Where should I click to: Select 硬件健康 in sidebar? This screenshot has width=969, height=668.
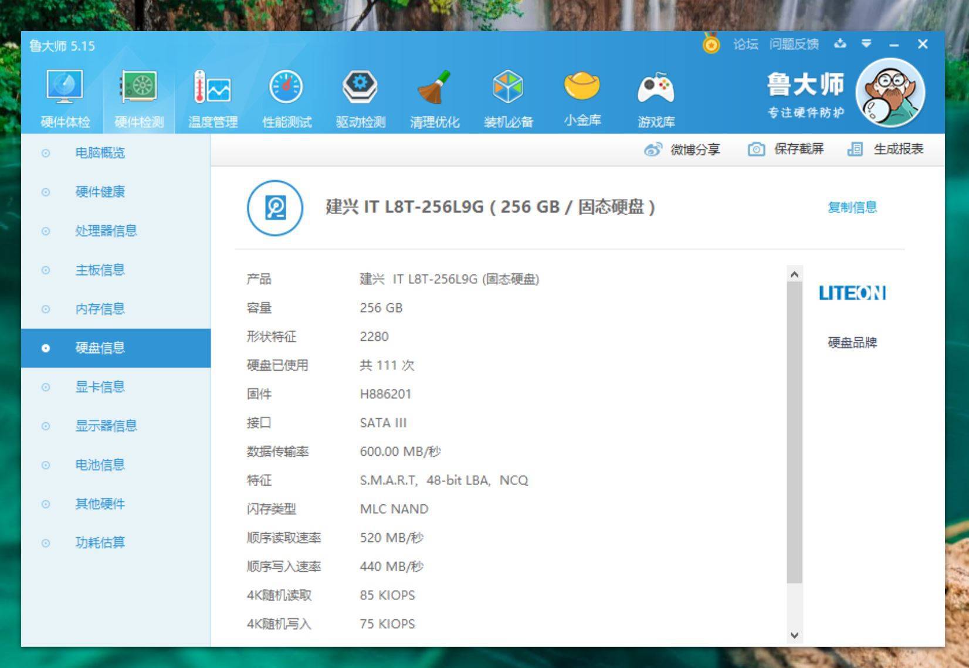point(116,192)
